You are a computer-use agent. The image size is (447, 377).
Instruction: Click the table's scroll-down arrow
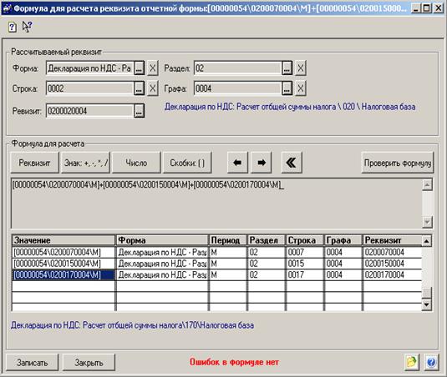[x=426, y=304]
